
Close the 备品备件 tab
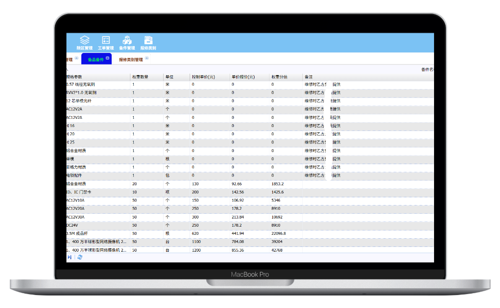108,58
